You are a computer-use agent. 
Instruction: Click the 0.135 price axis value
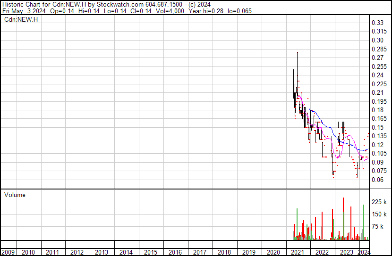coord(379,136)
